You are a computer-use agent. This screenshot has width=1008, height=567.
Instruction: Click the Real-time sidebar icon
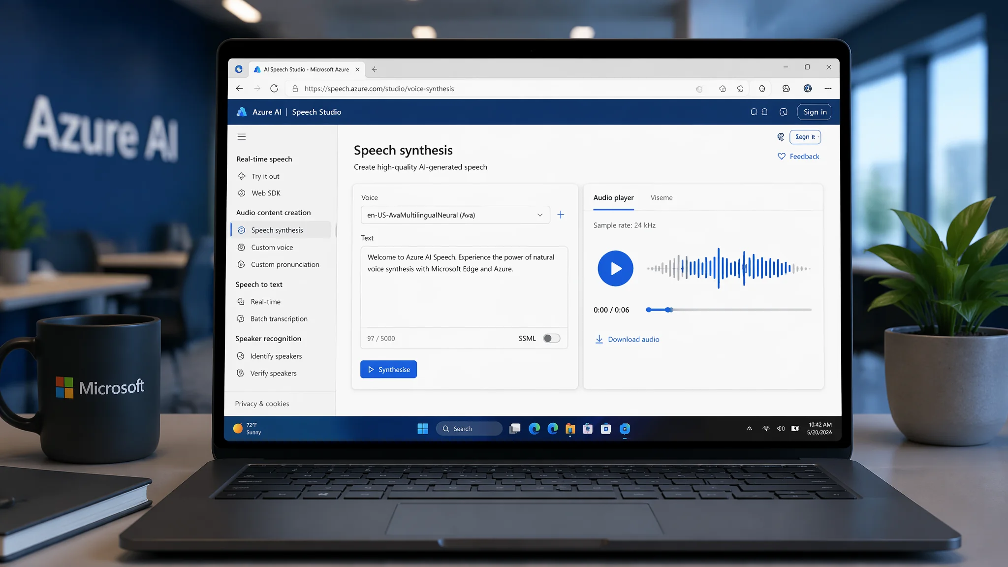coord(241,301)
